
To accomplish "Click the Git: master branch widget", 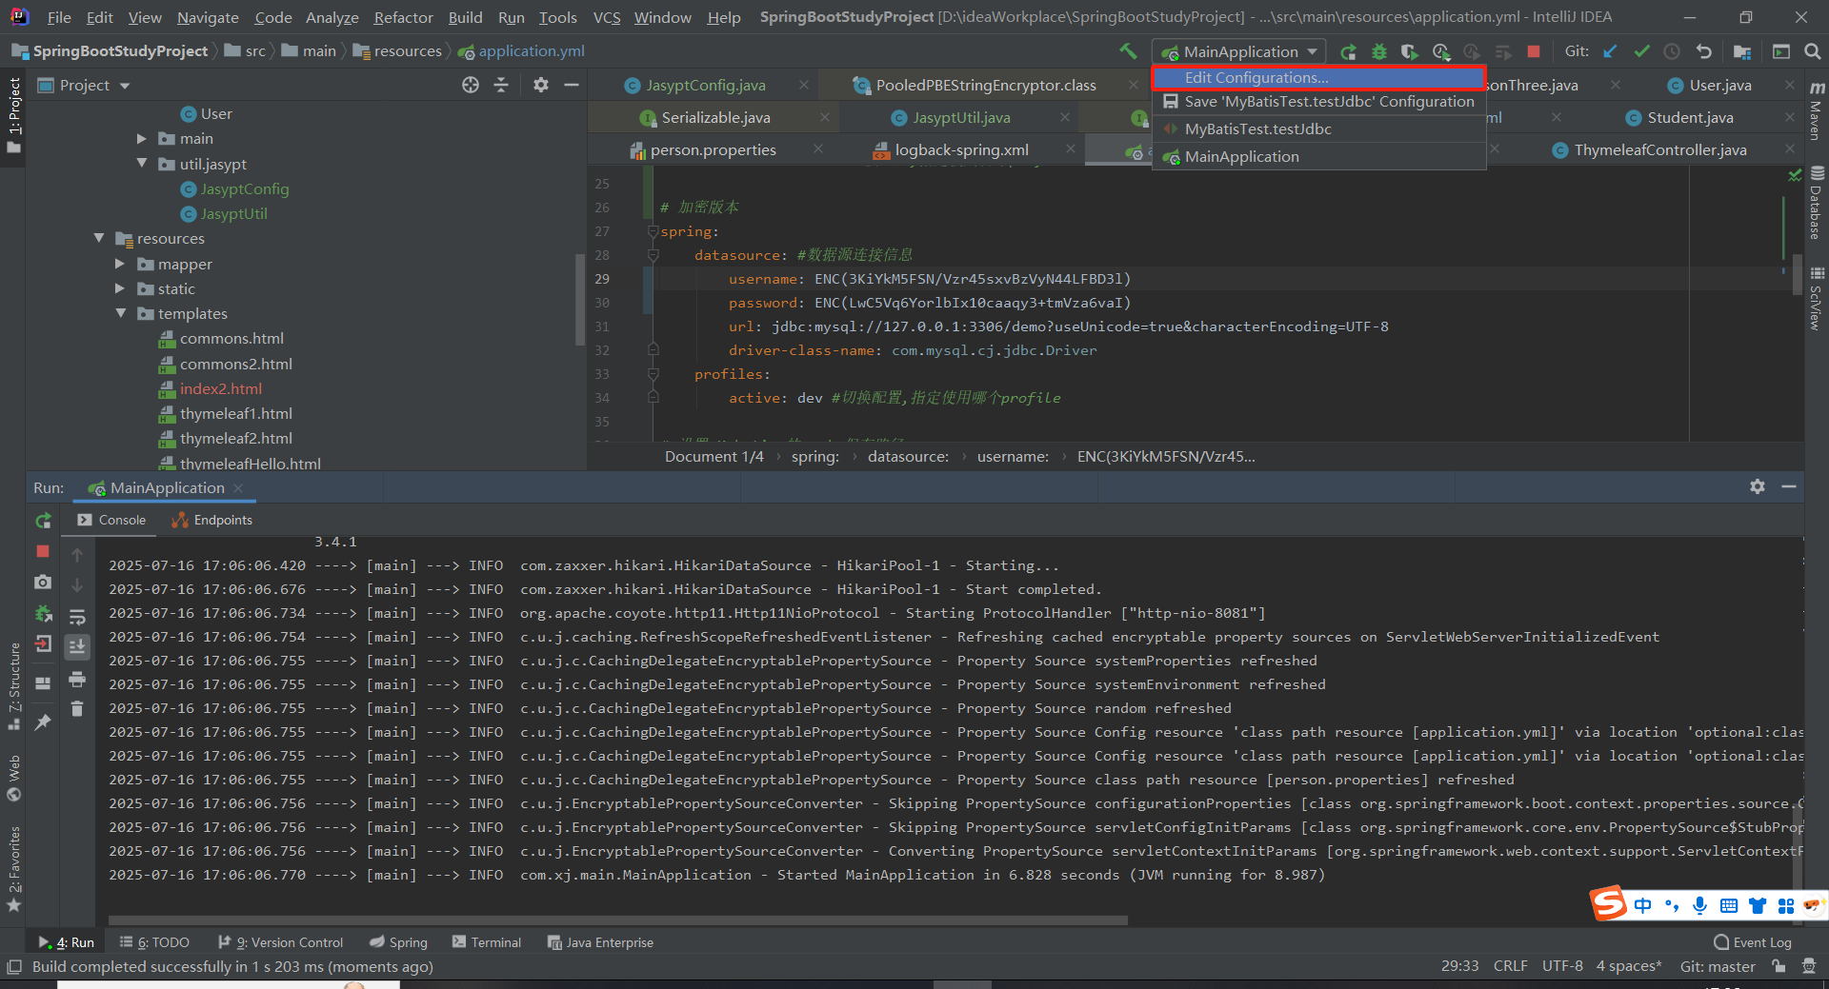I will (1718, 966).
